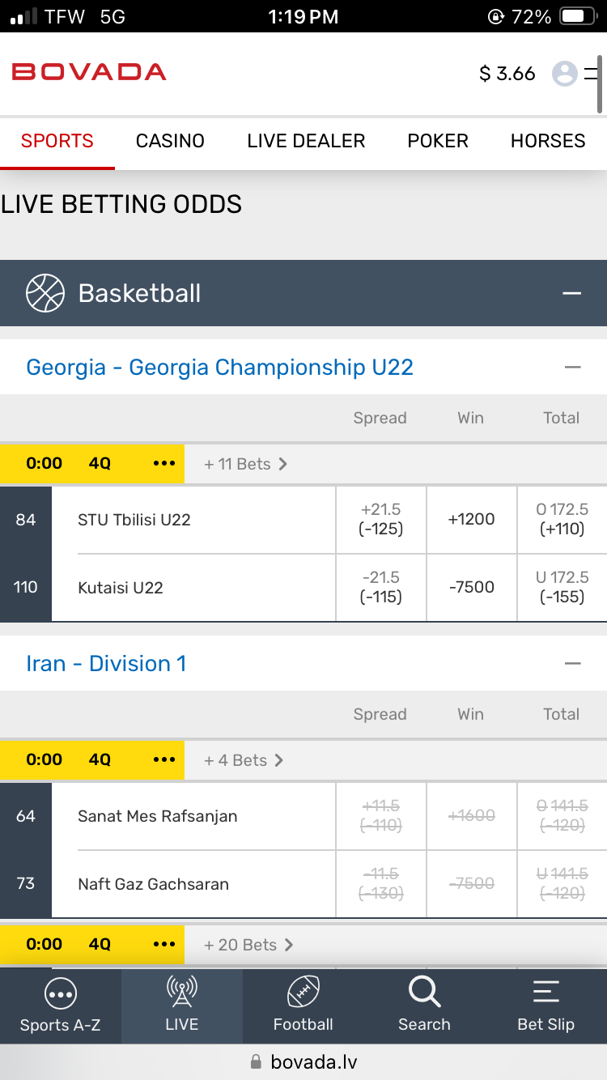This screenshot has width=607, height=1080.
Task: Click the Bovada logo
Action: 89,72
